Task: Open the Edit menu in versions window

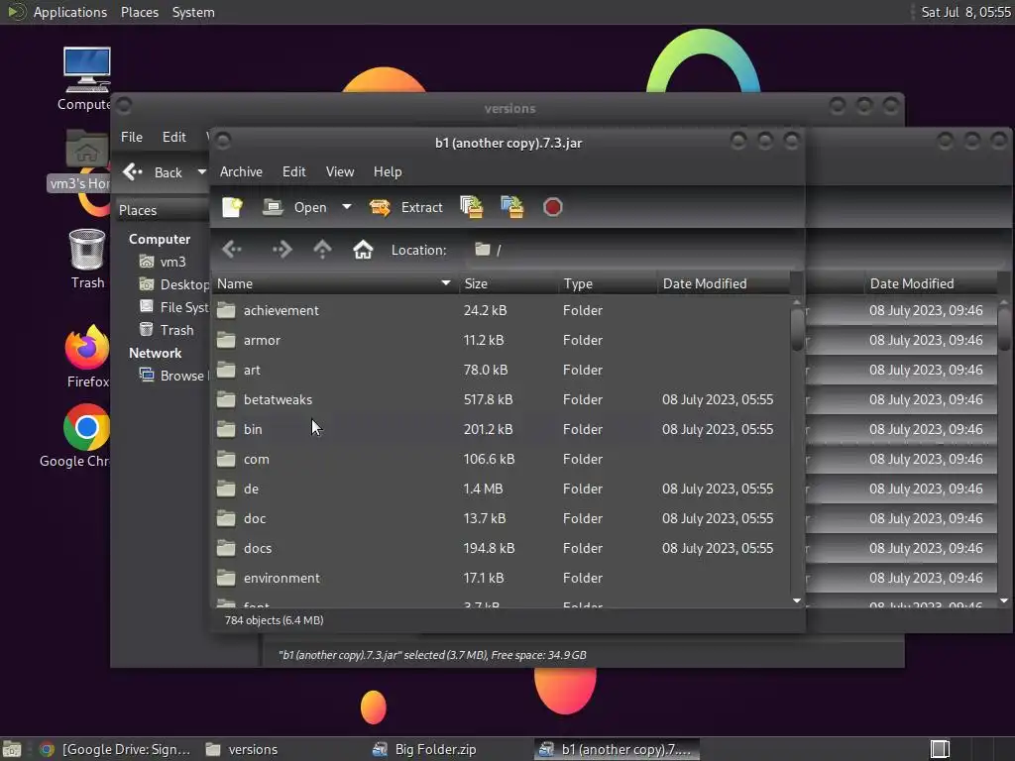Action: (x=174, y=137)
